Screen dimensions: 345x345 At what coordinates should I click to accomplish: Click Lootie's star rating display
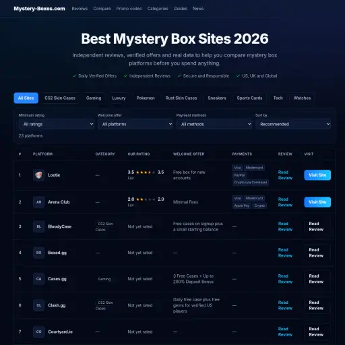click(146, 172)
